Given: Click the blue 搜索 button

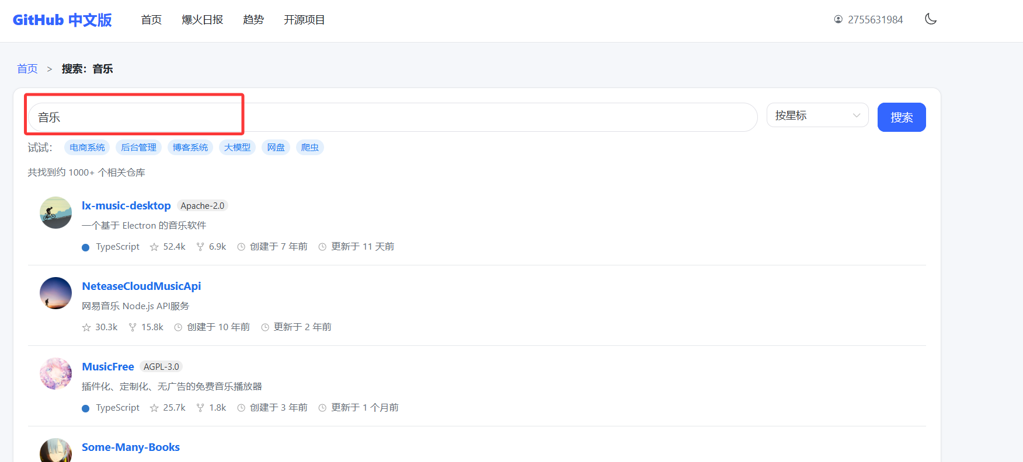Looking at the screenshot, I should tap(902, 117).
